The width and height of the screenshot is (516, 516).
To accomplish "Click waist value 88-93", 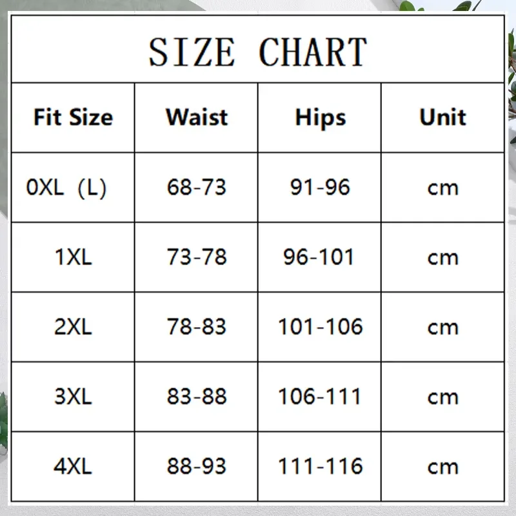I will pyautogui.click(x=197, y=466).
